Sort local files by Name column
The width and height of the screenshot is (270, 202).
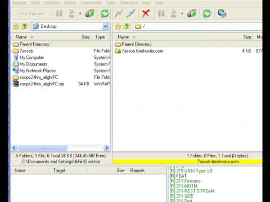coord(41,37)
